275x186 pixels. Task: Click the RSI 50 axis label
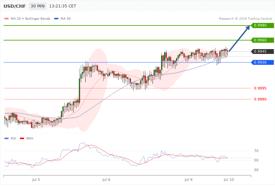click(x=256, y=160)
